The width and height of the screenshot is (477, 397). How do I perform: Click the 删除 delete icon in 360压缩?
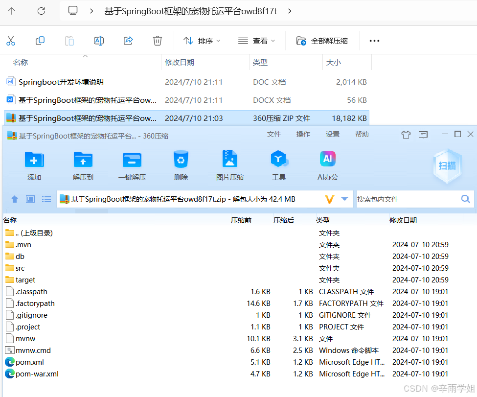click(x=181, y=159)
